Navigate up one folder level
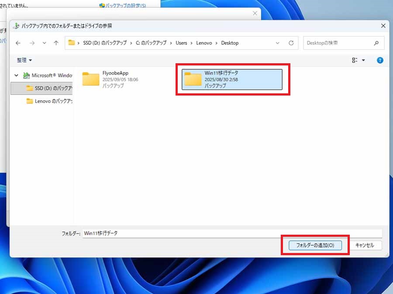This screenshot has width=393, height=294. [56, 43]
